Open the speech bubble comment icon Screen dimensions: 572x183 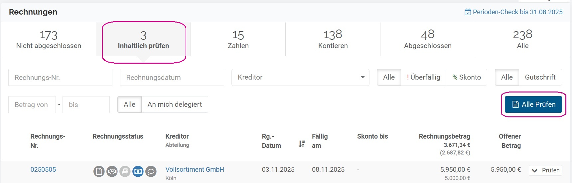(x=151, y=171)
